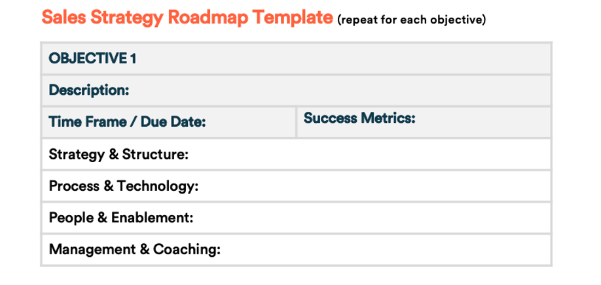Click into the Description field

click(296, 90)
